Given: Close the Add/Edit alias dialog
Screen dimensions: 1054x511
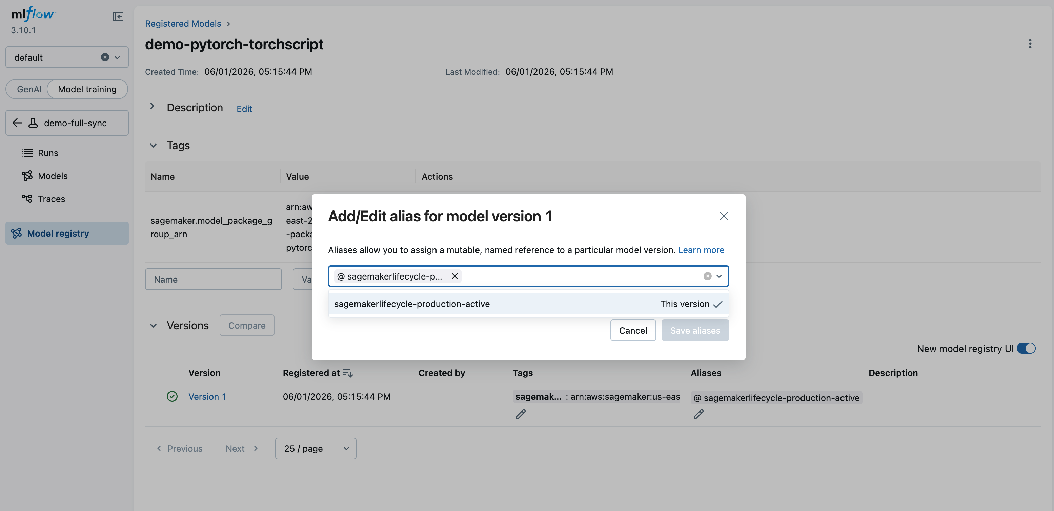Looking at the screenshot, I should click(724, 216).
